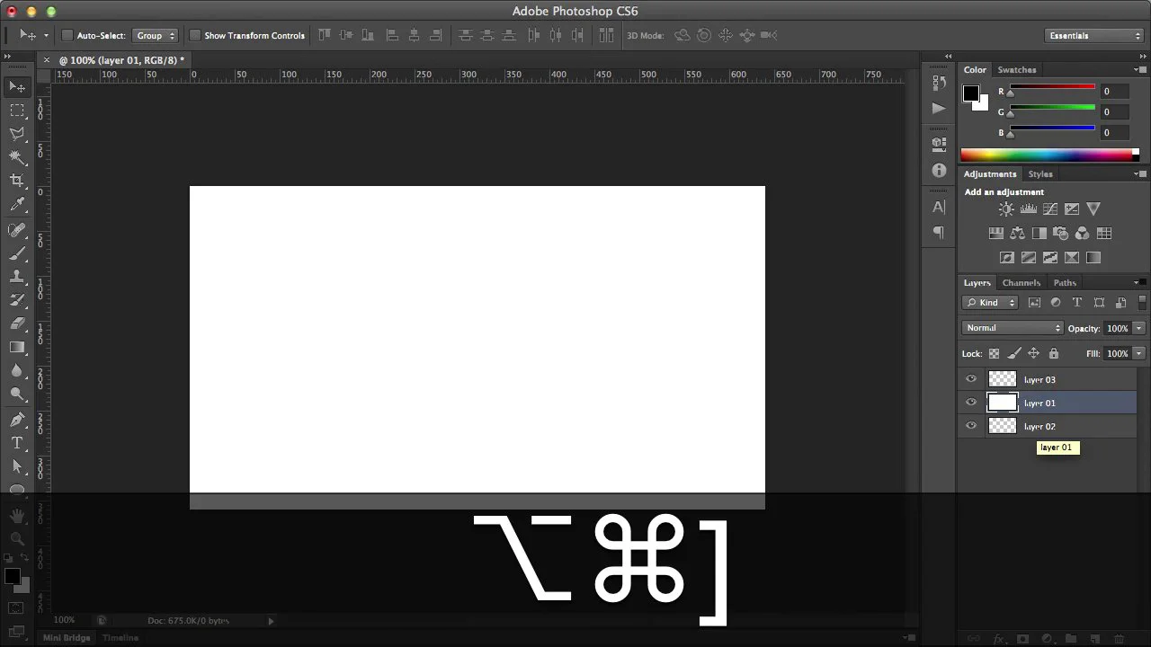Pick a color from the spectrum ramp
Viewport: 1151px width, 647px height.
click(1049, 155)
